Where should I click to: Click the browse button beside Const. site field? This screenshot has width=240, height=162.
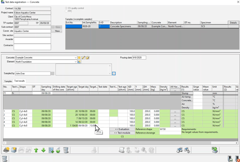tap(53, 31)
